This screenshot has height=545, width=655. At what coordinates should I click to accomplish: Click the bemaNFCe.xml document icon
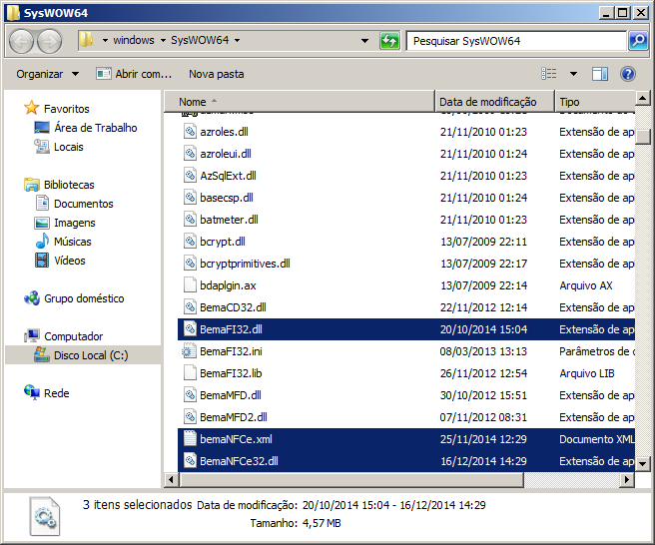[x=190, y=439]
